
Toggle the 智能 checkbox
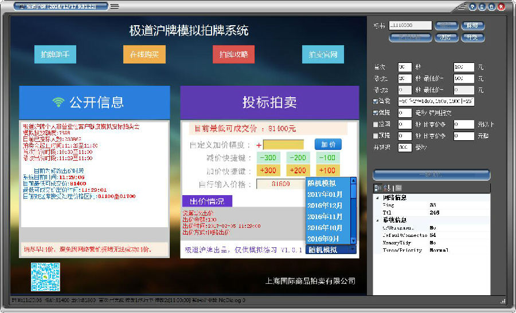point(376,101)
